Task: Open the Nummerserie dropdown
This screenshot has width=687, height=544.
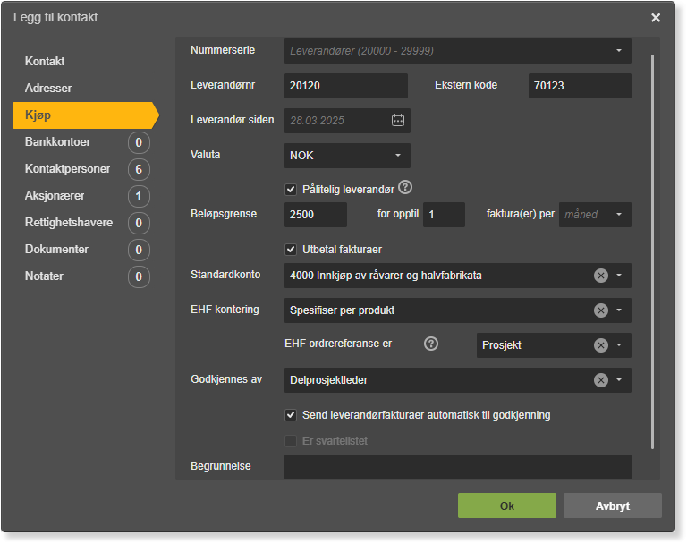Action: click(458, 51)
